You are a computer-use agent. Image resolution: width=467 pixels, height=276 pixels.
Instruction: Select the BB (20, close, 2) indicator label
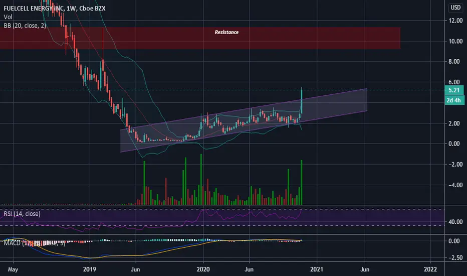click(25, 26)
